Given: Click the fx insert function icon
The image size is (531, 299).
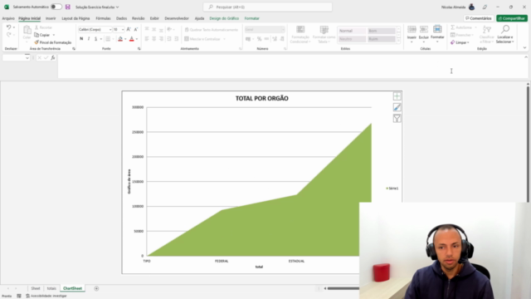Looking at the screenshot, I should coord(53,57).
